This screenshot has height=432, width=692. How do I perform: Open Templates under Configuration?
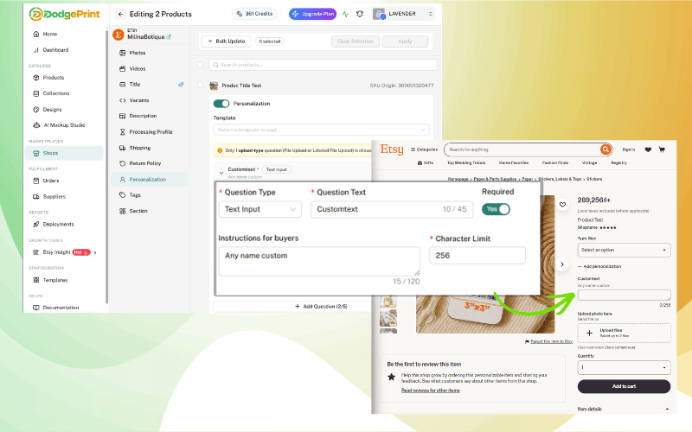(51, 280)
